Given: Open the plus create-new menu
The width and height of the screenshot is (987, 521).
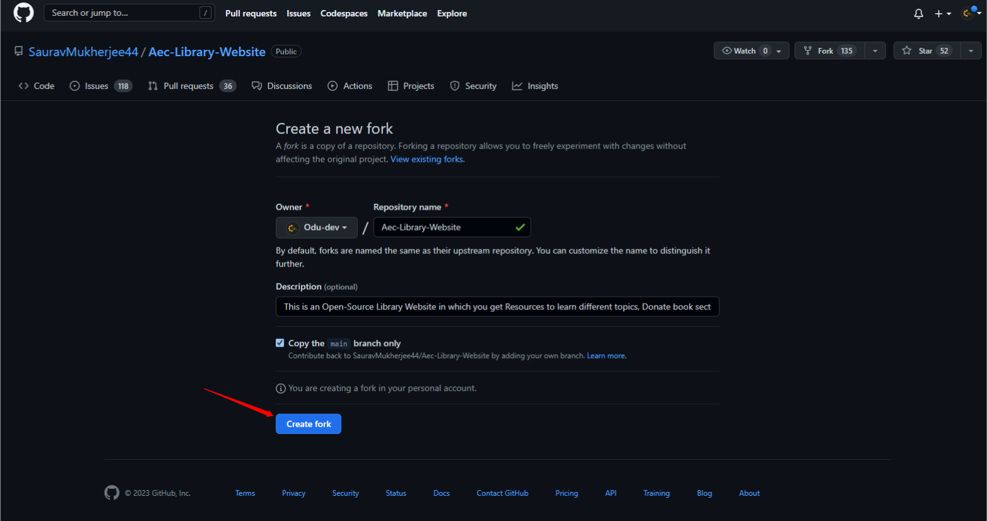Looking at the screenshot, I should coord(943,13).
